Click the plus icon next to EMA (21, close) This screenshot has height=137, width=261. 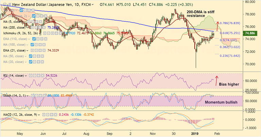[x=40, y=50]
